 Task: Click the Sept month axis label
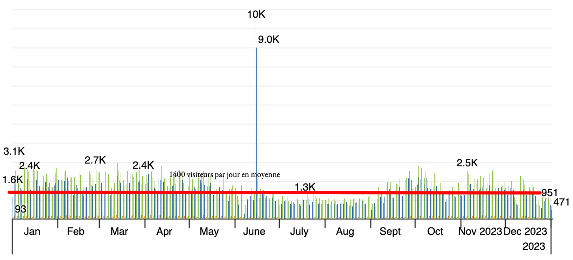click(x=390, y=232)
